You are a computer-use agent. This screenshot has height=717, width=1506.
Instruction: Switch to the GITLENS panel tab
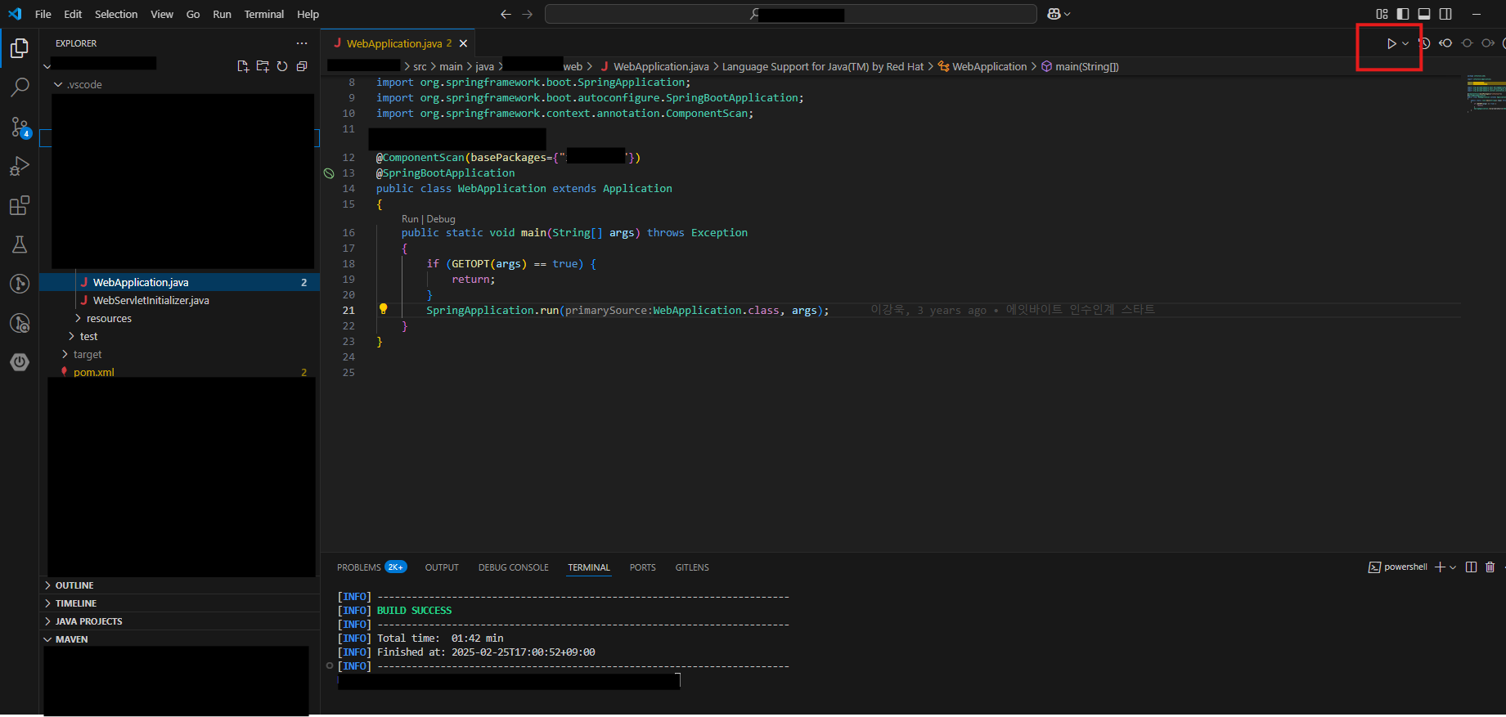pos(692,567)
